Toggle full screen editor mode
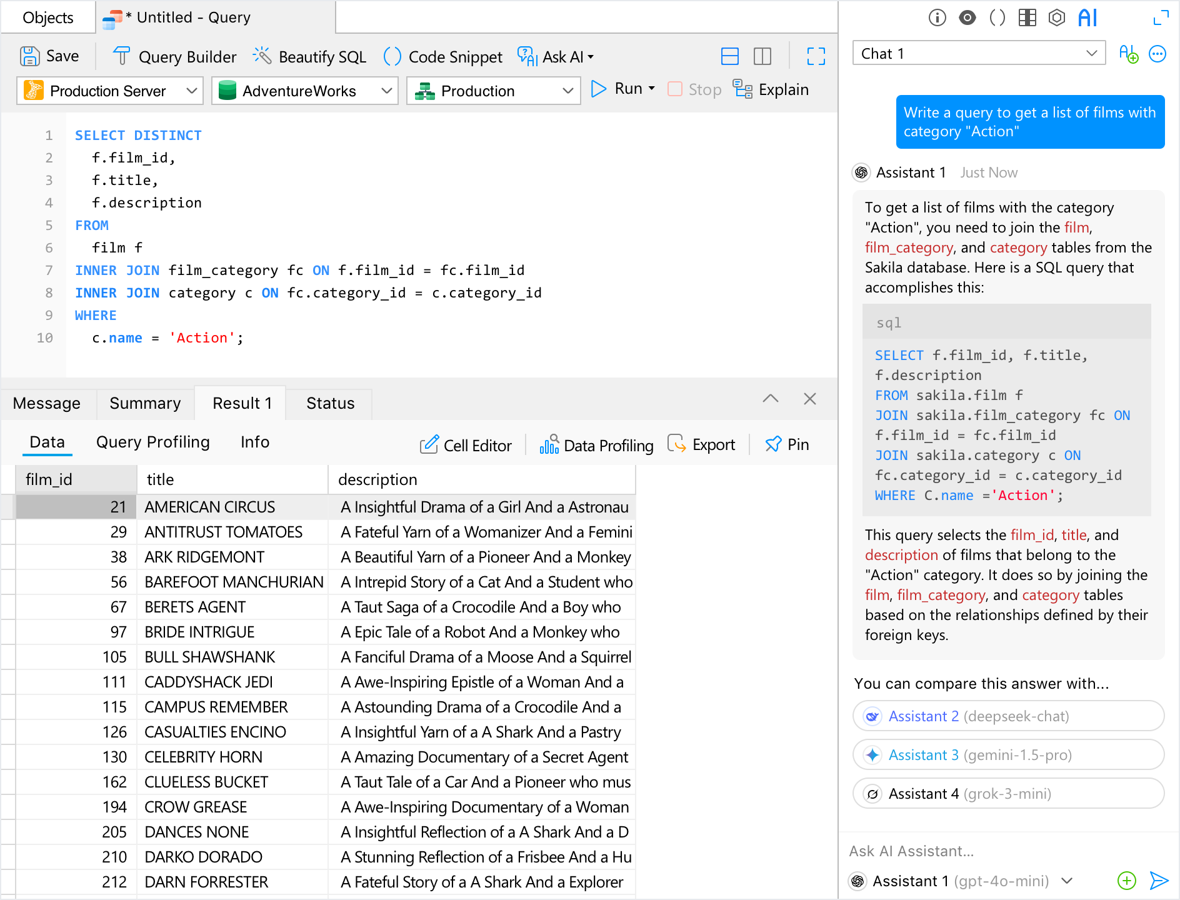 (816, 56)
